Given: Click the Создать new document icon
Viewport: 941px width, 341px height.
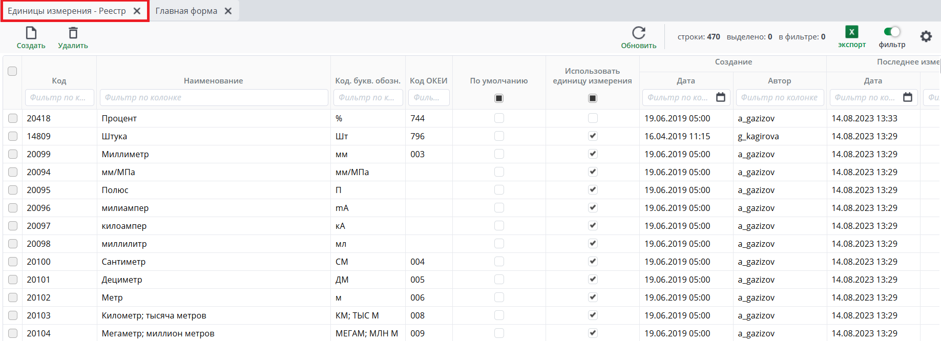Looking at the screenshot, I should [31, 33].
